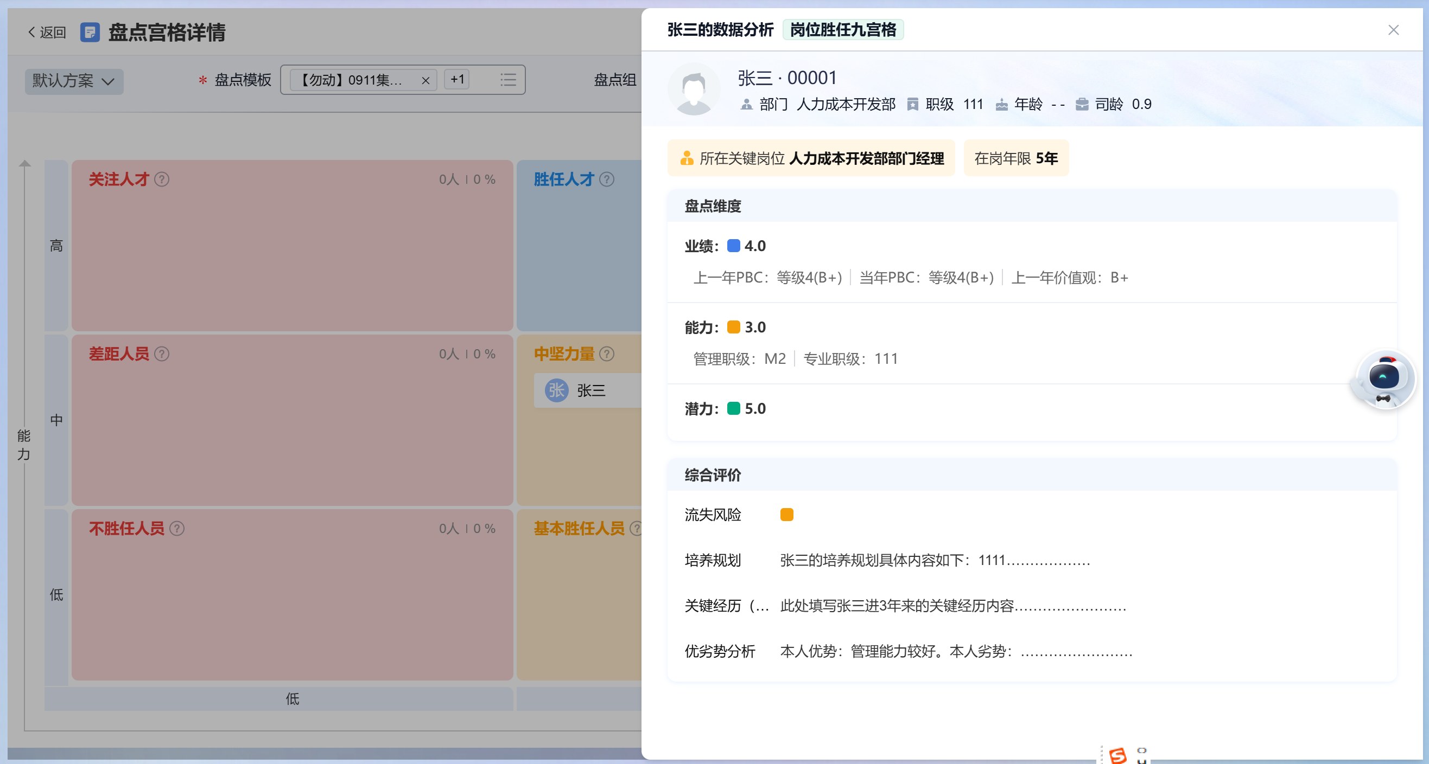Click the help icon next to 关注人才

tap(161, 179)
